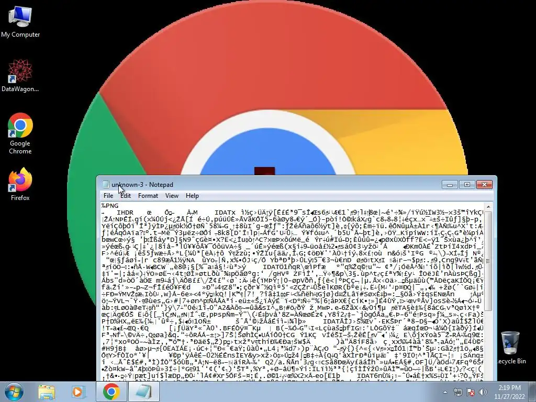
Task: Open File Explorer from the taskbar
Action: click(47, 392)
